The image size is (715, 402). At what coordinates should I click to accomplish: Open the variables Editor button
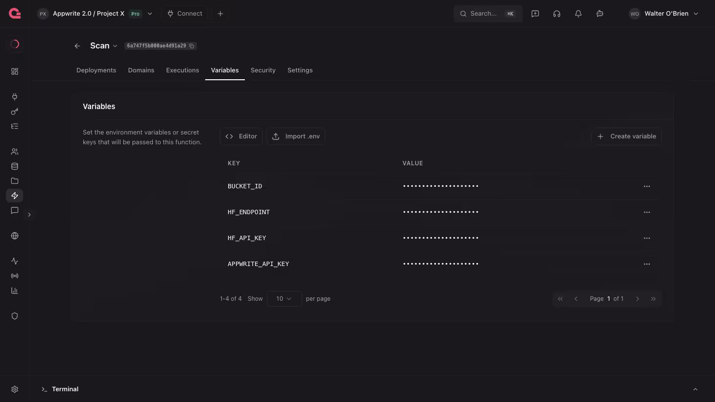(241, 136)
